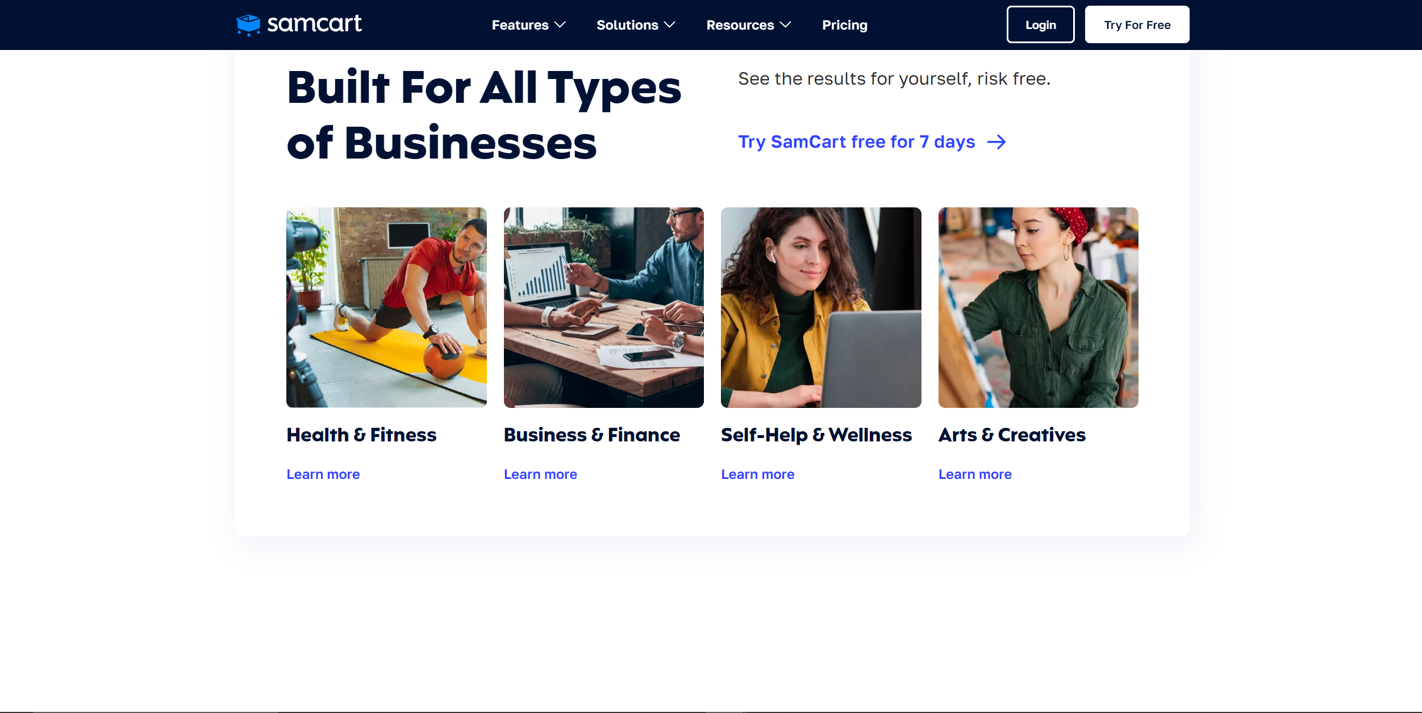This screenshot has height=713, width=1422.
Task: Click the Health & Fitness workout image
Action: pyautogui.click(x=386, y=307)
